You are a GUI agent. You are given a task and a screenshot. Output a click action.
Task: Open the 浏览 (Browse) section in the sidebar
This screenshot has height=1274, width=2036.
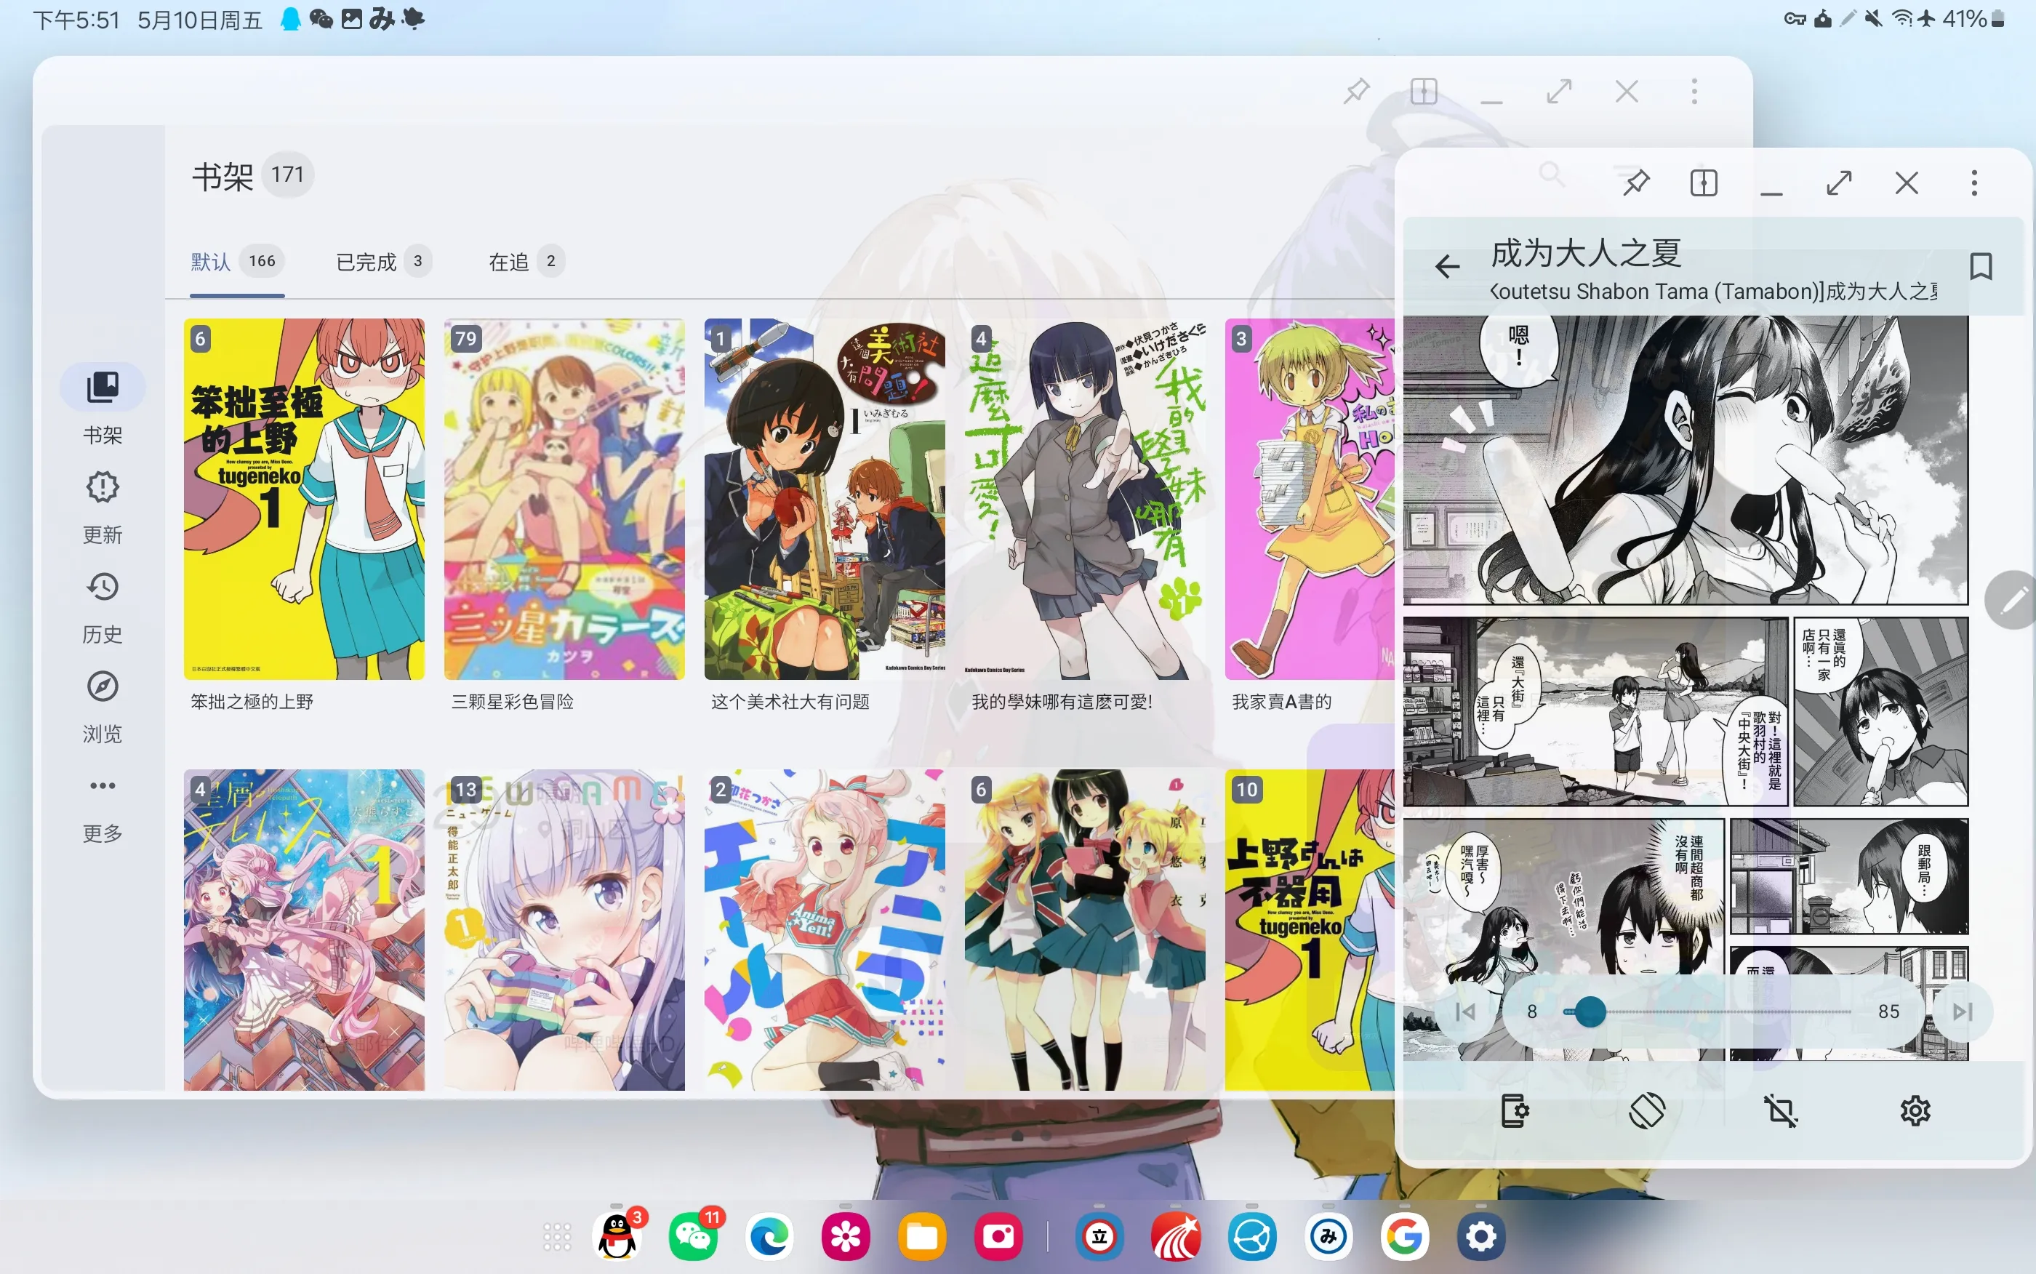[102, 705]
